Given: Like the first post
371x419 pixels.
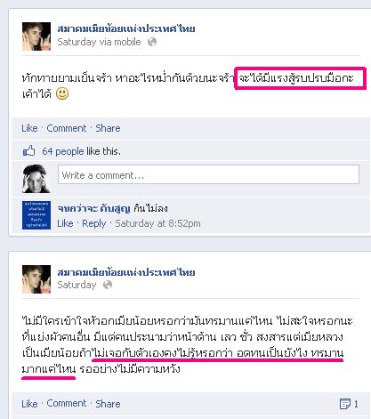Looking at the screenshot, I should tap(29, 128).
